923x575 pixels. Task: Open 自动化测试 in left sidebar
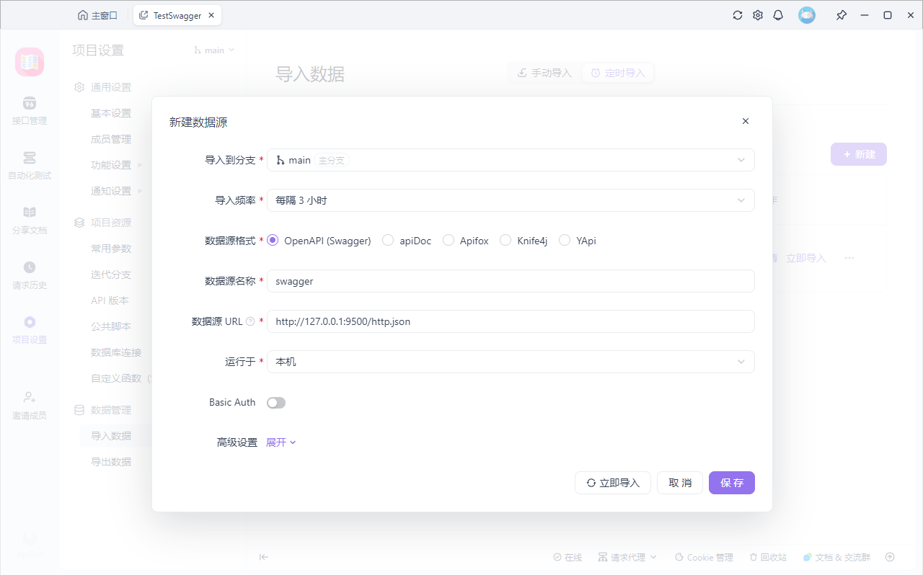point(30,165)
